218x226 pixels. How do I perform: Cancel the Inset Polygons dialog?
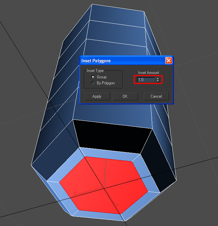tap(156, 96)
